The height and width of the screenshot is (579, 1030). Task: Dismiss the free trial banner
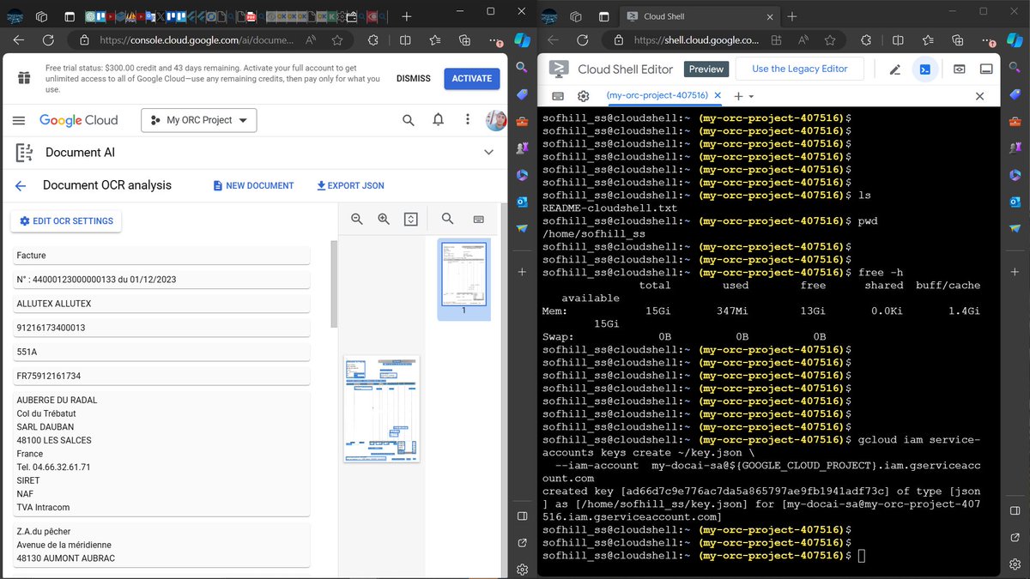click(x=414, y=78)
